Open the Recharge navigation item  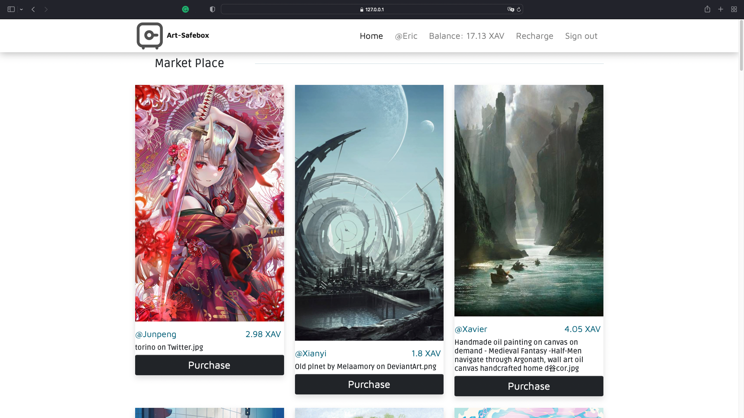tap(534, 36)
